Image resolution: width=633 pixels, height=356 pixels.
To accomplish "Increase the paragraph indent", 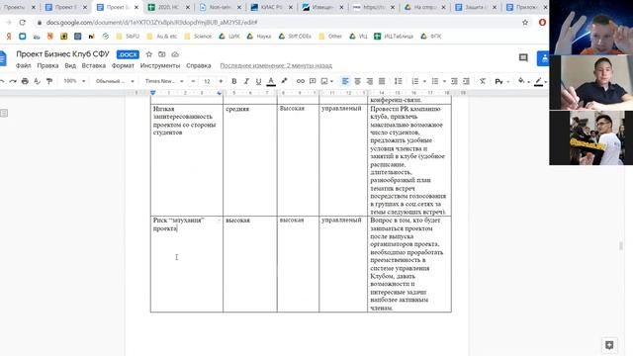I will 466,81.
